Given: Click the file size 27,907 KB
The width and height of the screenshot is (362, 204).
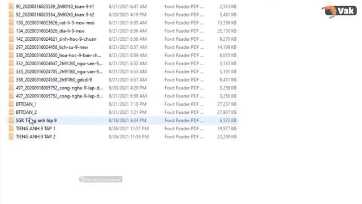Looking at the screenshot, I should tap(227, 112).
